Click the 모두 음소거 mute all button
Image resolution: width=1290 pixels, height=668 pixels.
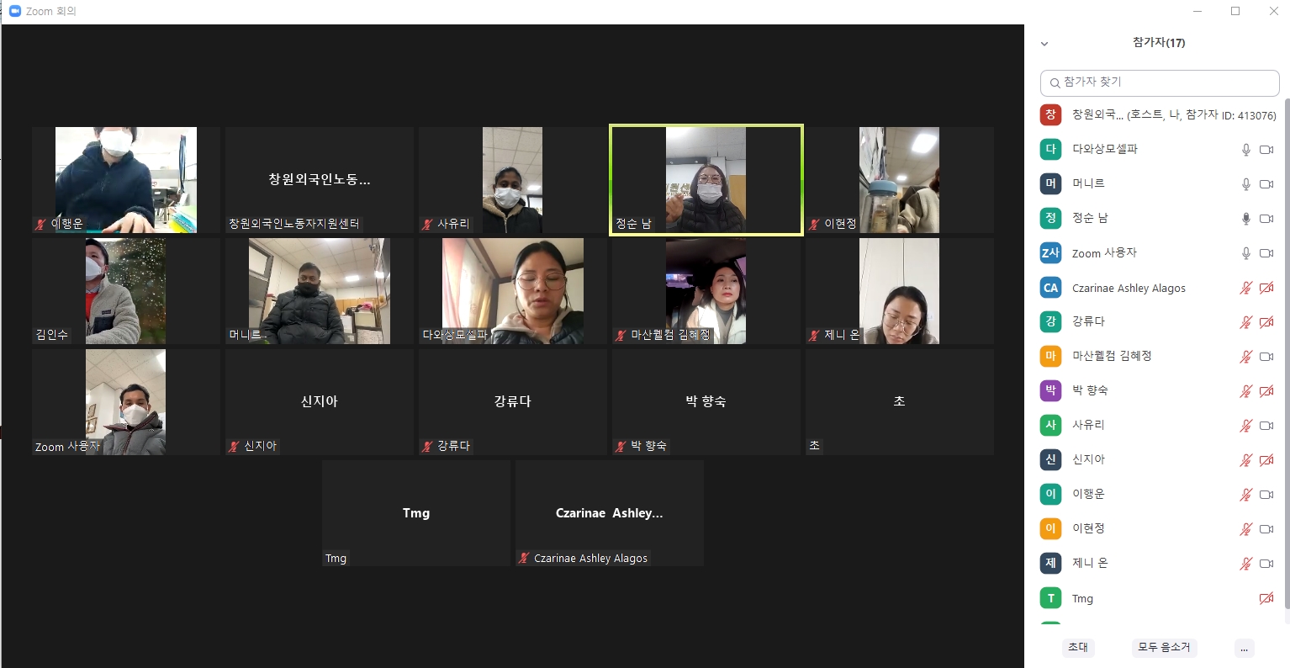(x=1164, y=648)
